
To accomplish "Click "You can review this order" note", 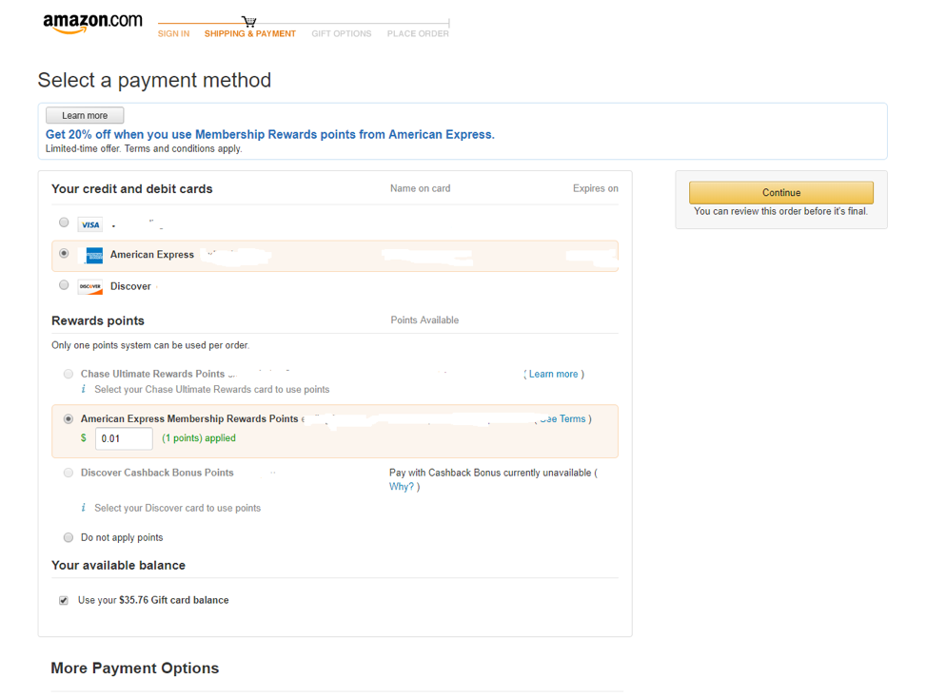I will (x=781, y=211).
